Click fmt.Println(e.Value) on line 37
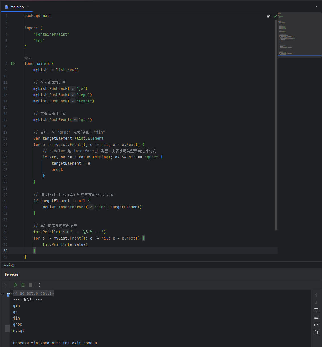 (65, 244)
